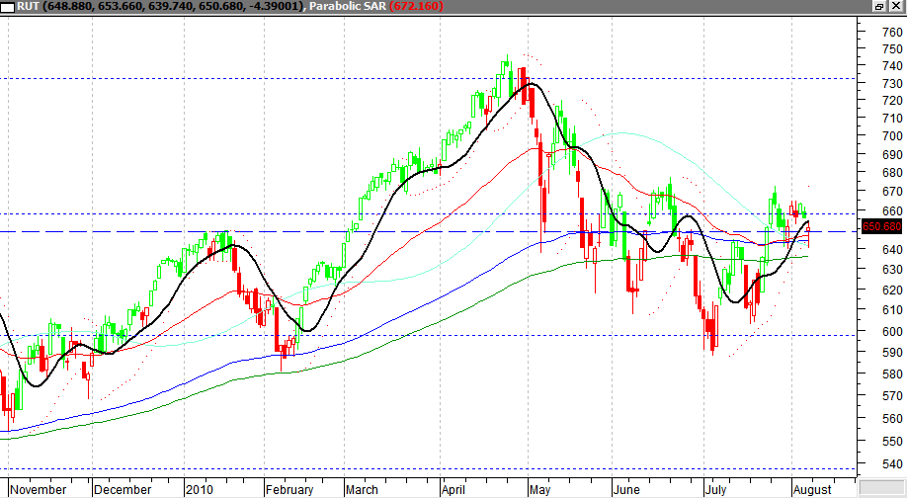This screenshot has height=498, width=907.
Task: Click the red 672.160 SAR value
Action: point(417,6)
